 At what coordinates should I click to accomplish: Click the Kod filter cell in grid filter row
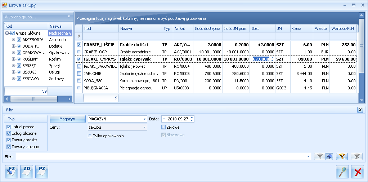click(x=100, y=36)
